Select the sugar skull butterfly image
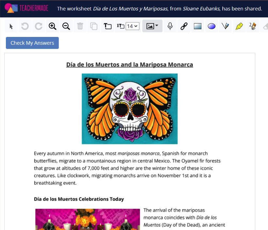This screenshot has height=230, width=268. 129,108
